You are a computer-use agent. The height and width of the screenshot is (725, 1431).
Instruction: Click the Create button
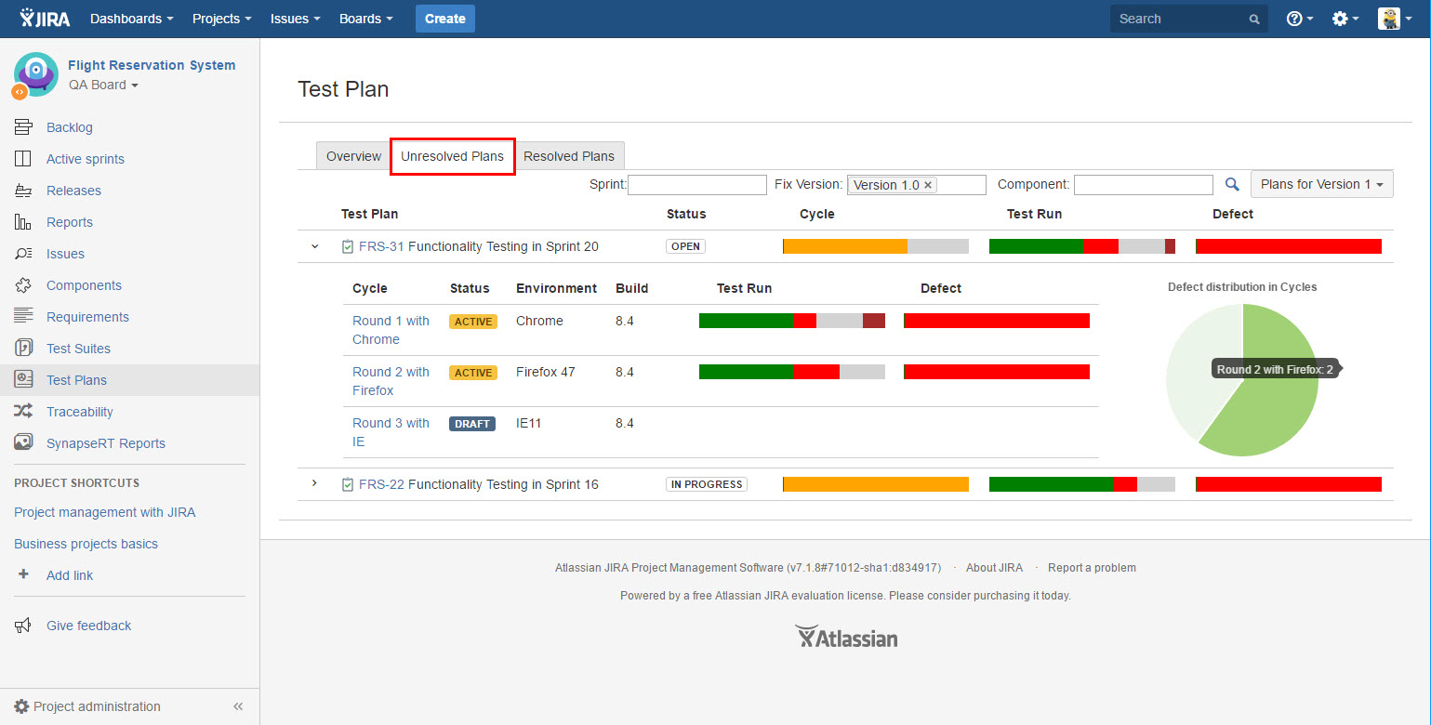(445, 19)
